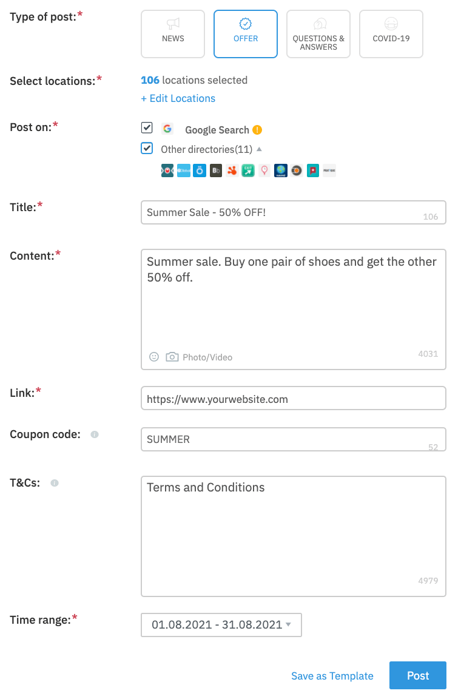This screenshot has width=461, height=699.
Task: Click the camera Photo/Video icon
Action: (172, 357)
